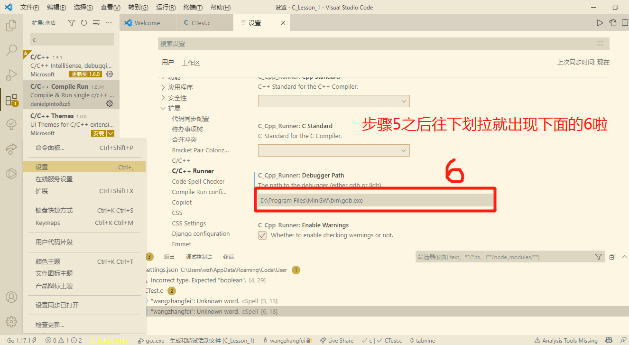629x345 pixels.
Task: Select 用户 settings tab
Action: [x=167, y=62]
